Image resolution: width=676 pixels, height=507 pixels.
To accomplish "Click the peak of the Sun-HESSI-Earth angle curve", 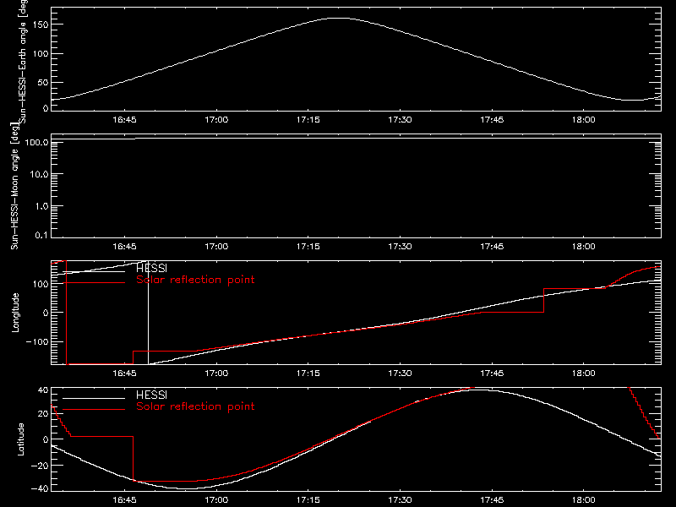I will click(340, 18).
